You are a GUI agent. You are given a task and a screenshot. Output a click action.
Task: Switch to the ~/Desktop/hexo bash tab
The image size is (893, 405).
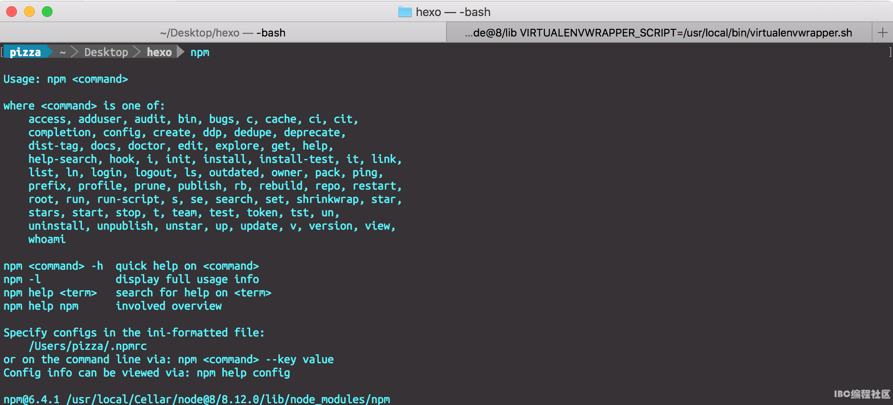(x=223, y=33)
